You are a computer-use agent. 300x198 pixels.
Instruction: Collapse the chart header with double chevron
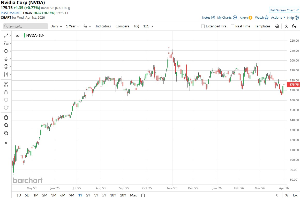pos(286,26)
